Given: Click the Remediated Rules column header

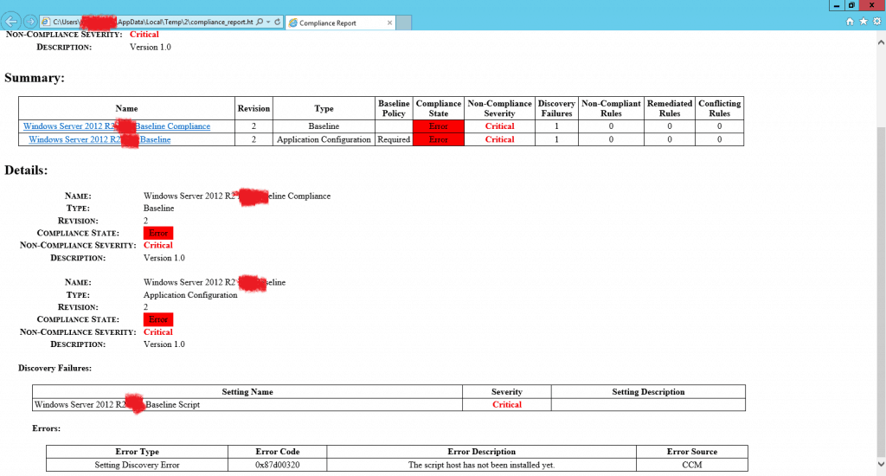Looking at the screenshot, I should click(x=670, y=108).
